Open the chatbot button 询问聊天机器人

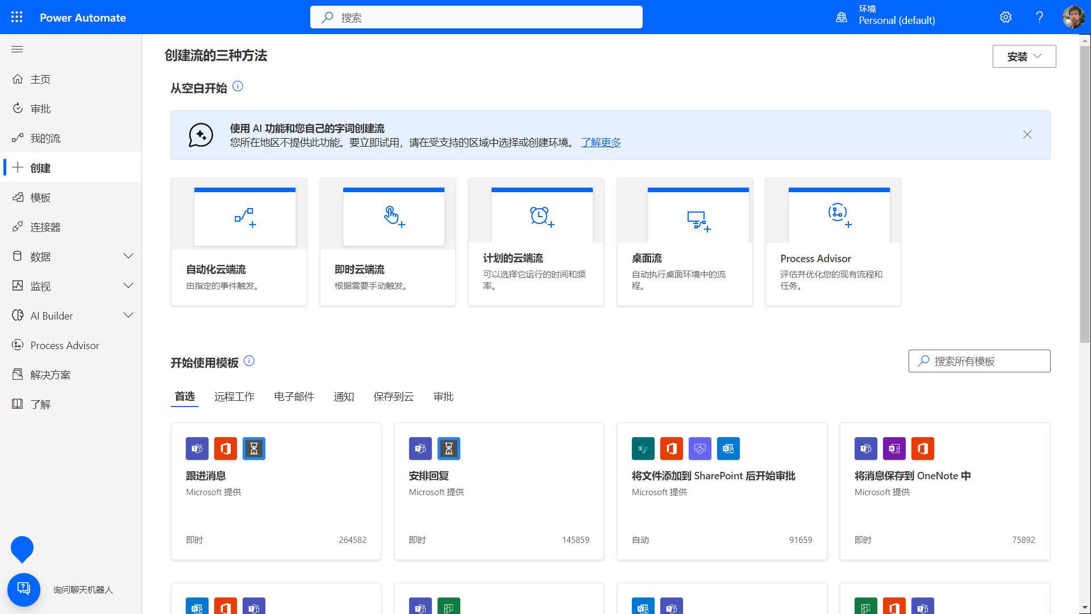tap(24, 590)
